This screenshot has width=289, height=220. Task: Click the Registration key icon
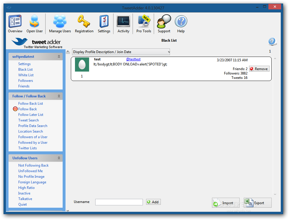[x=84, y=24]
